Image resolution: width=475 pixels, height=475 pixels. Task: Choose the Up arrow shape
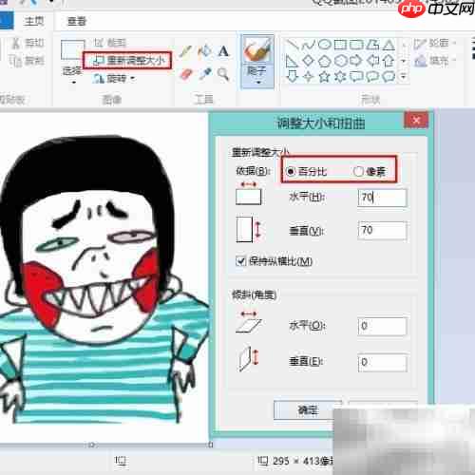click(x=389, y=61)
